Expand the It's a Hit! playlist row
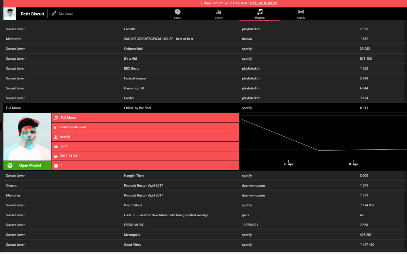The width and height of the screenshot is (407, 254). pos(205,58)
